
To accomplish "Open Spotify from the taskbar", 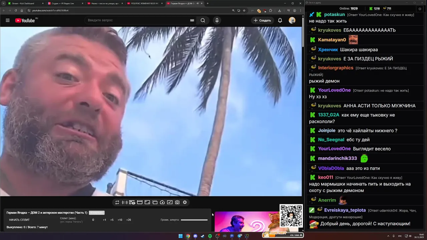I will click(210, 236).
